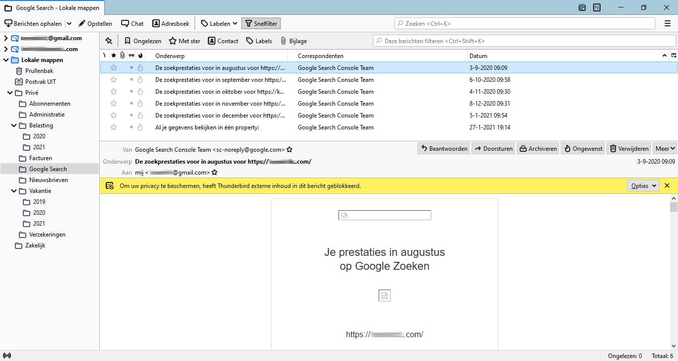
Task: Toggle read status of the september message
Action: 132,80
